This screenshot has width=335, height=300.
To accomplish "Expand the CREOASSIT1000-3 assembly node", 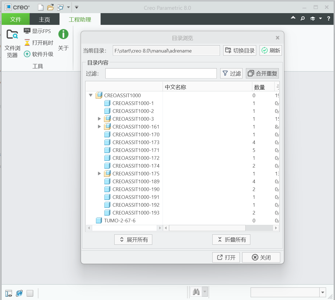I will (99, 119).
